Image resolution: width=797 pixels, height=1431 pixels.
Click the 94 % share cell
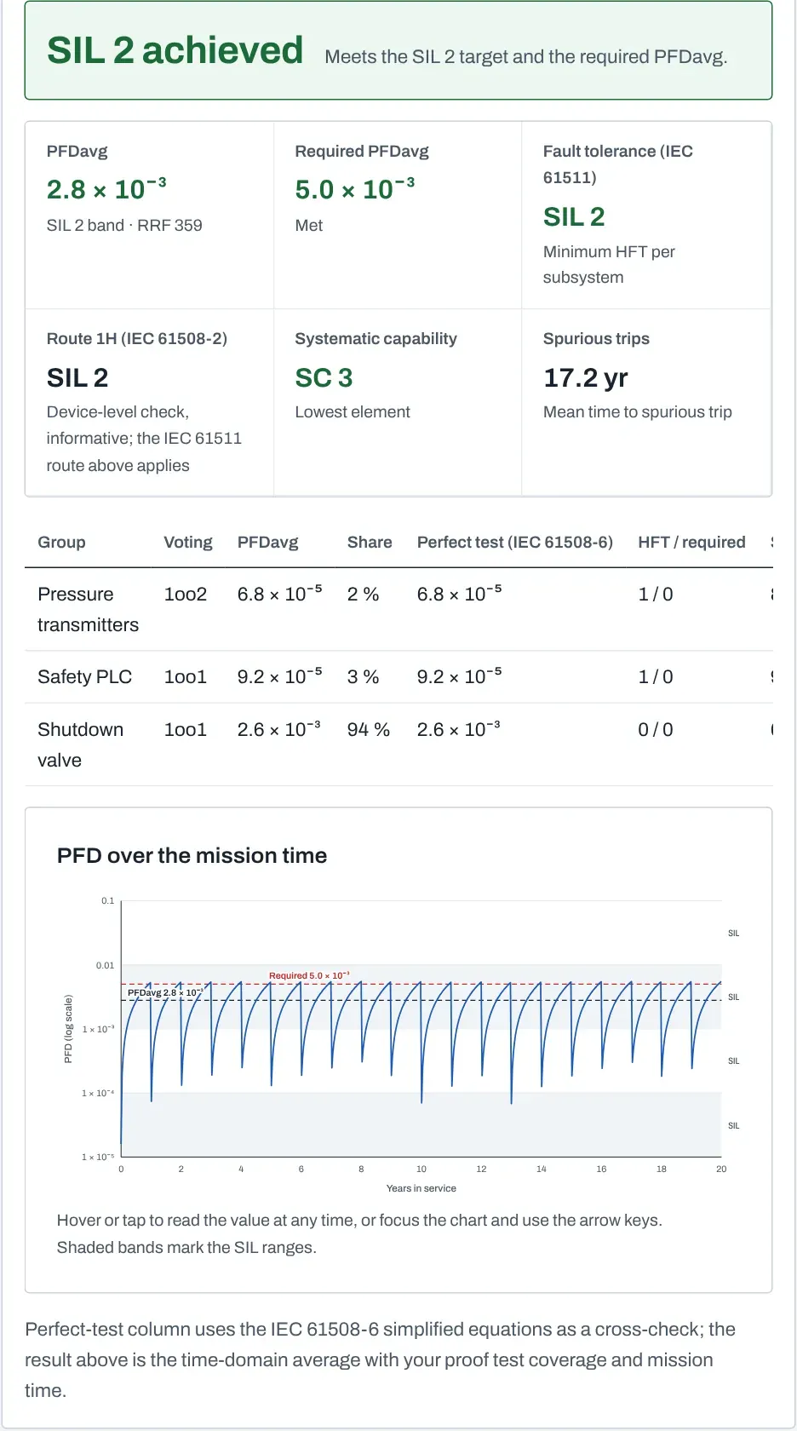tap(369, 730)
